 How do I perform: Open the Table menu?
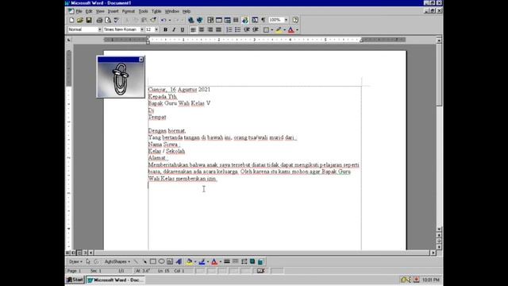(156, 11)
